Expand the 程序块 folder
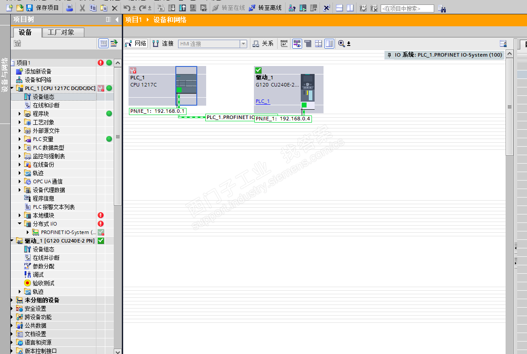 pos(20,114)
